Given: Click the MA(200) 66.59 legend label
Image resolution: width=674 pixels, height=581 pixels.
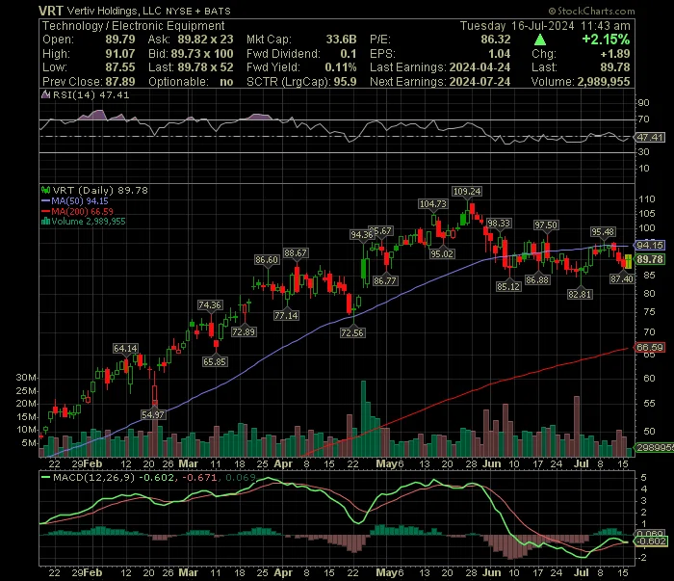Looking at the screenshot, I should 82,211.
